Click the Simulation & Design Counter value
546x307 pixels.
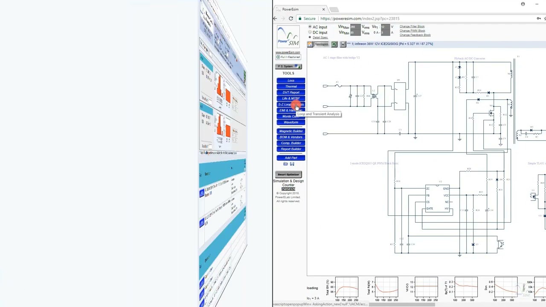pyautogui.click(x=288, y=189)
